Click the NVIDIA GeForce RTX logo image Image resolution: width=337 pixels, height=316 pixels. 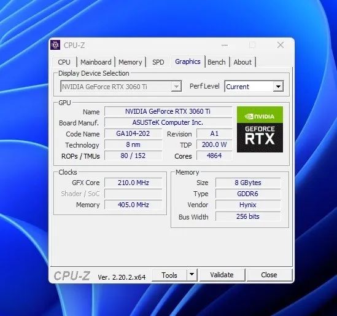click(260, 129)
